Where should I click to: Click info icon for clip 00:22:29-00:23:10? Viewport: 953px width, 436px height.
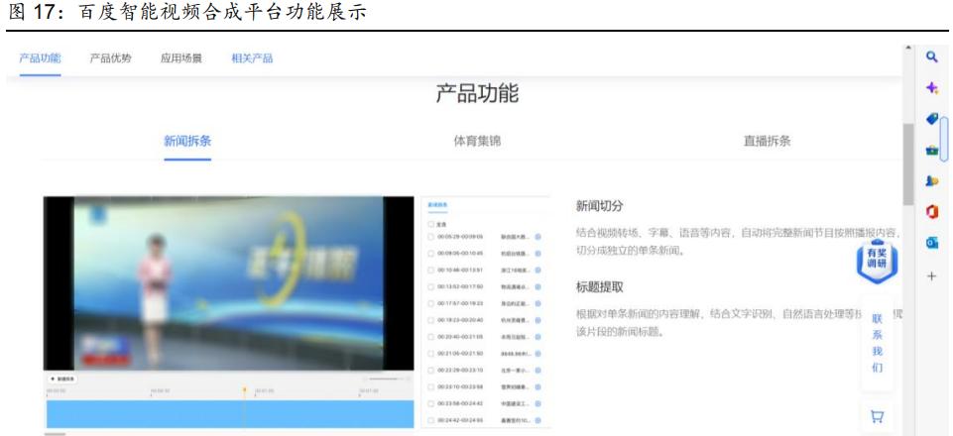[x=537, y=370]
